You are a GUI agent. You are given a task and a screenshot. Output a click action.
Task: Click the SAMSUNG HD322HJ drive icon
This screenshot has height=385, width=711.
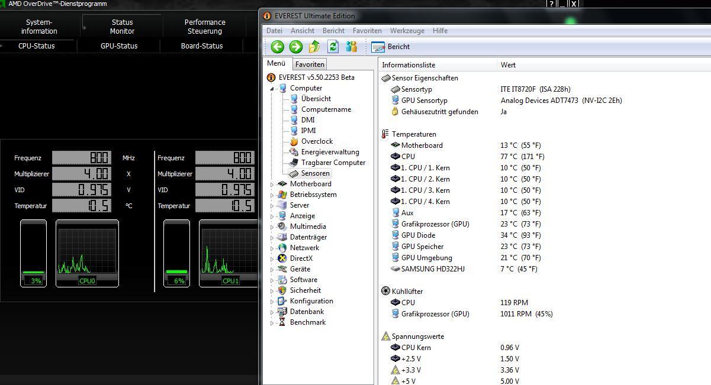click(x=395, y=269)
